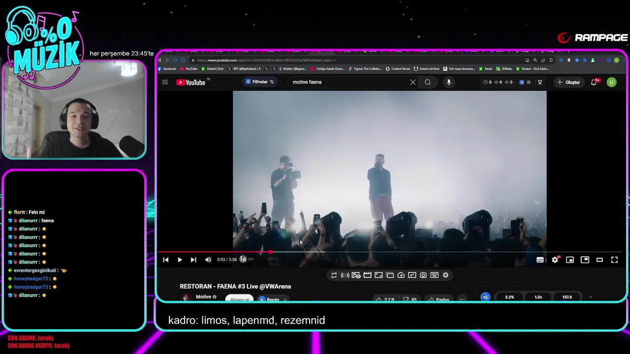Click the audio boost icon under the video
The width and height of the screenshot is (630, 354).
pos(345,275)
